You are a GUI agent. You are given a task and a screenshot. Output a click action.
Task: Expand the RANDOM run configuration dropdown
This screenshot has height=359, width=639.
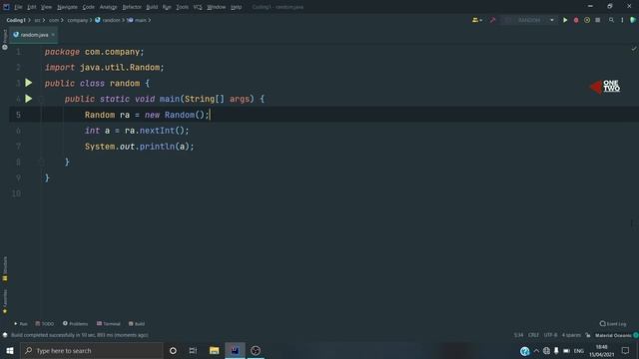pos(552,20)
